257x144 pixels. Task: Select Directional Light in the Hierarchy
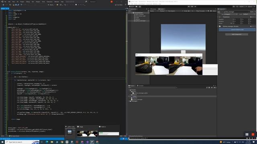tap(141, 16)
